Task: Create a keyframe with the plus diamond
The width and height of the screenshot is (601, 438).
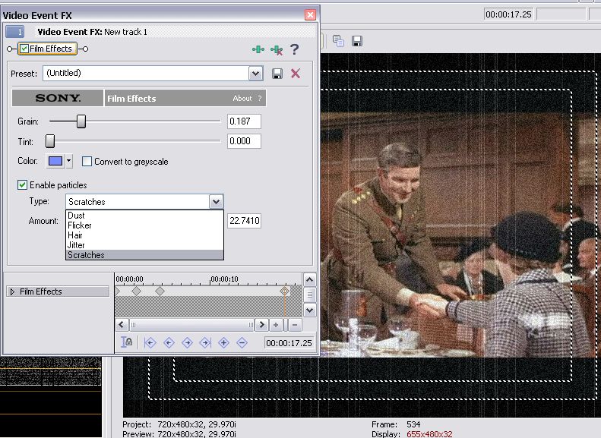Action: point(224,342)
